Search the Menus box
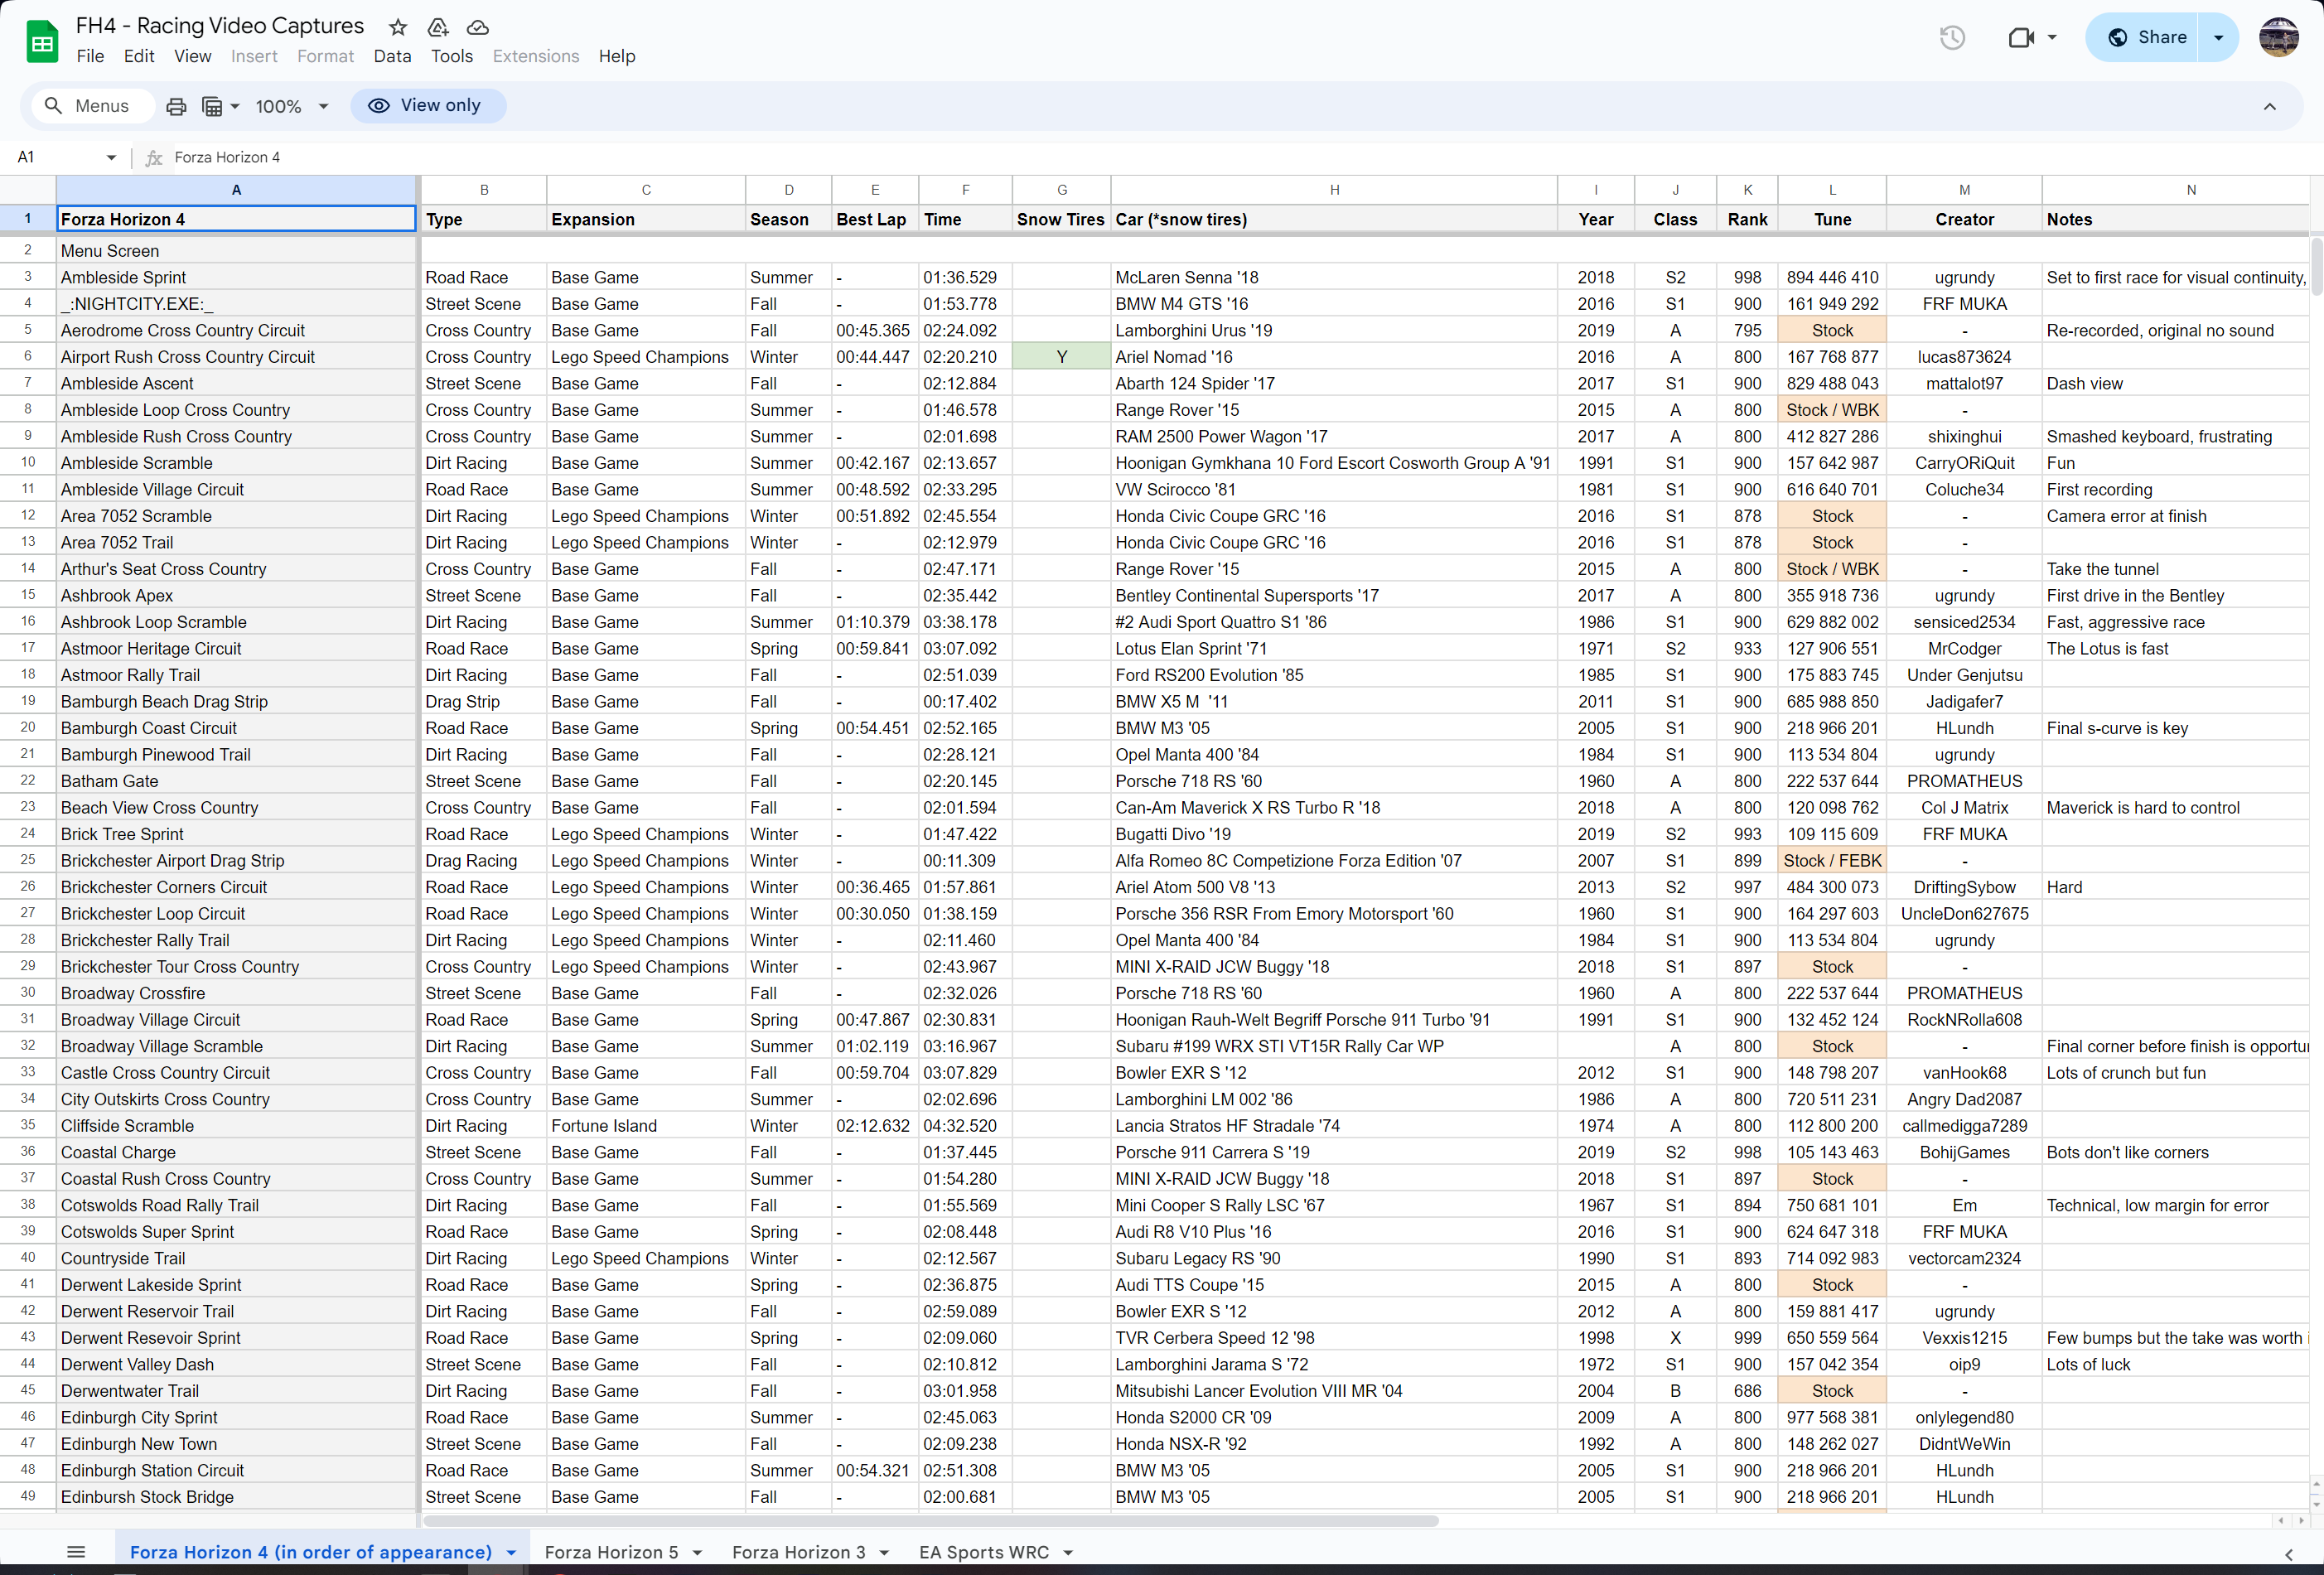The height and width of the screenshot is (1575, 2324). pyautogui.click(x=92, y=106)
